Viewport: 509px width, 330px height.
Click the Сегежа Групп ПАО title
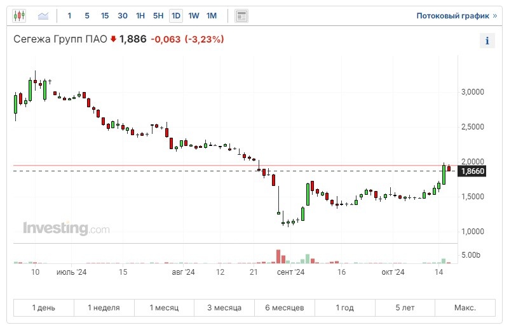60,39
